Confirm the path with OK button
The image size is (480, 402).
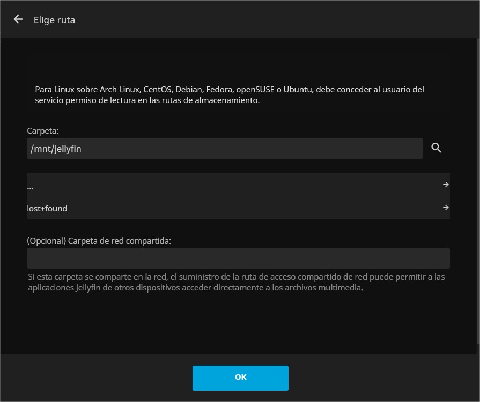[240, 378]
